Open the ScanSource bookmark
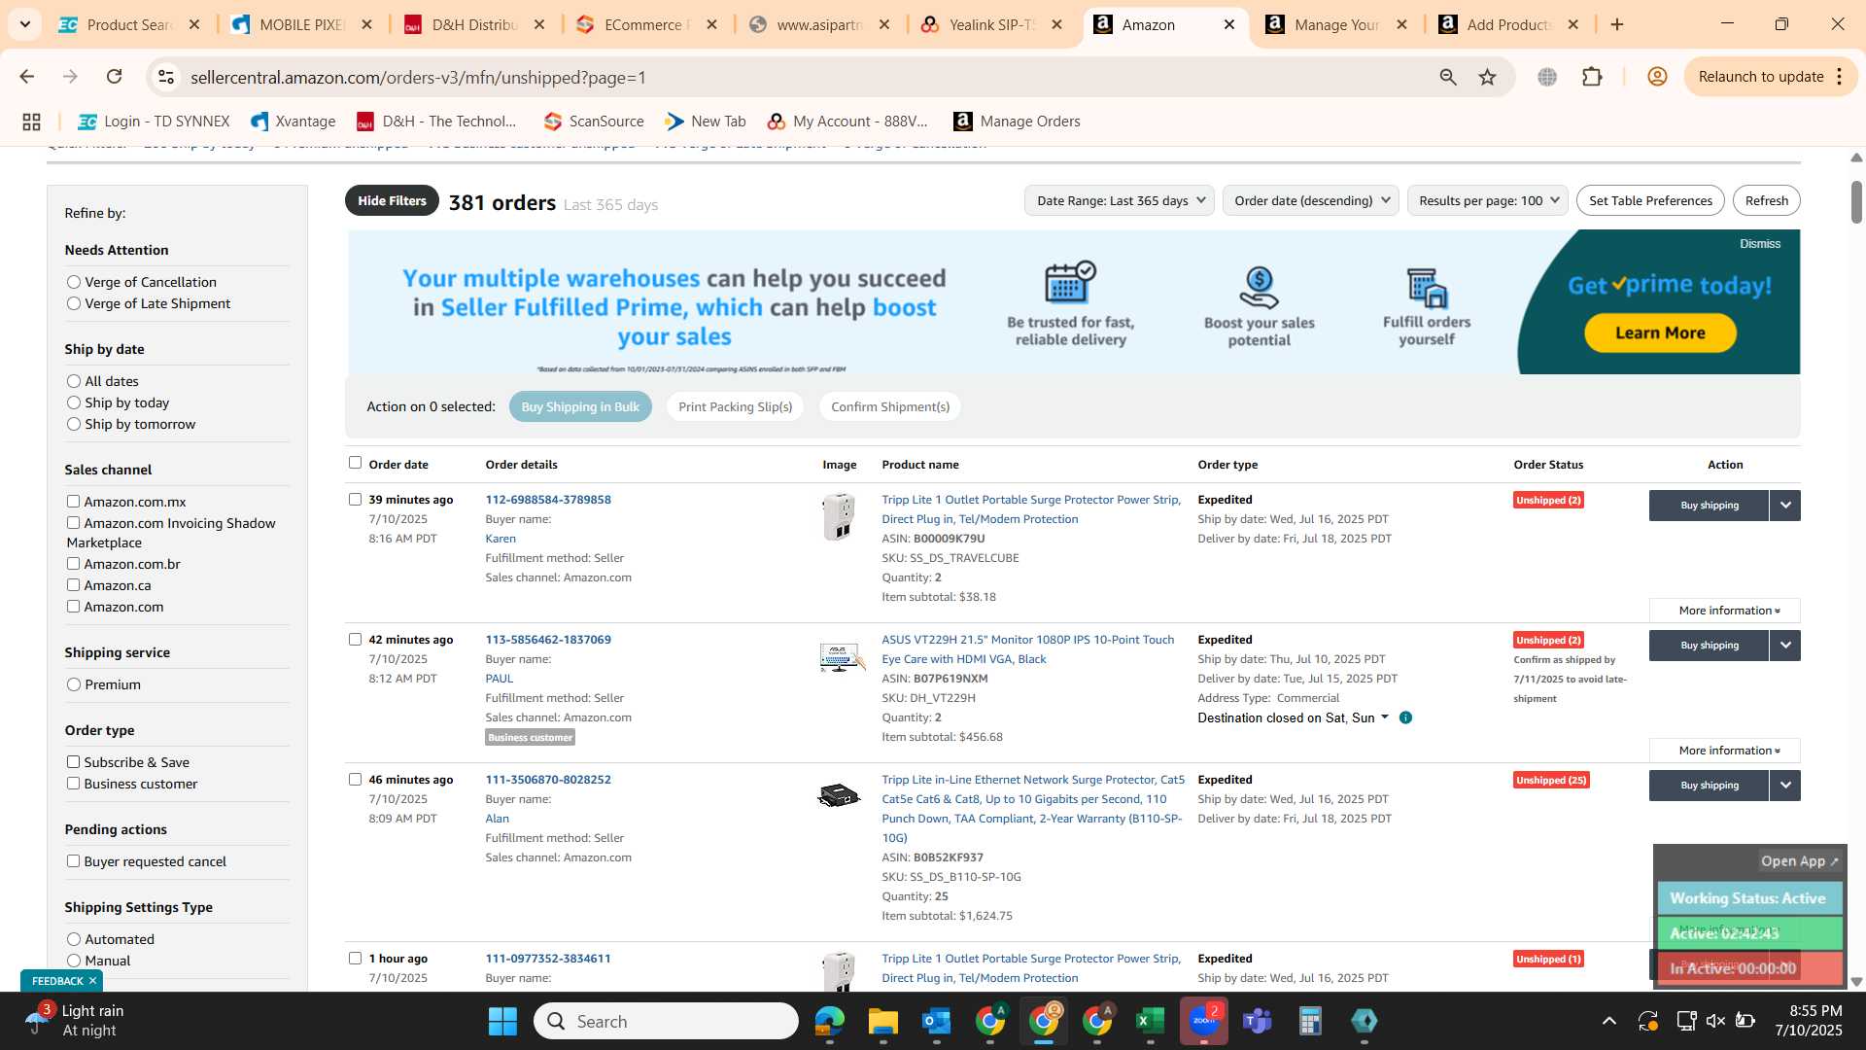The image size is (1866, 1050). 594,122
